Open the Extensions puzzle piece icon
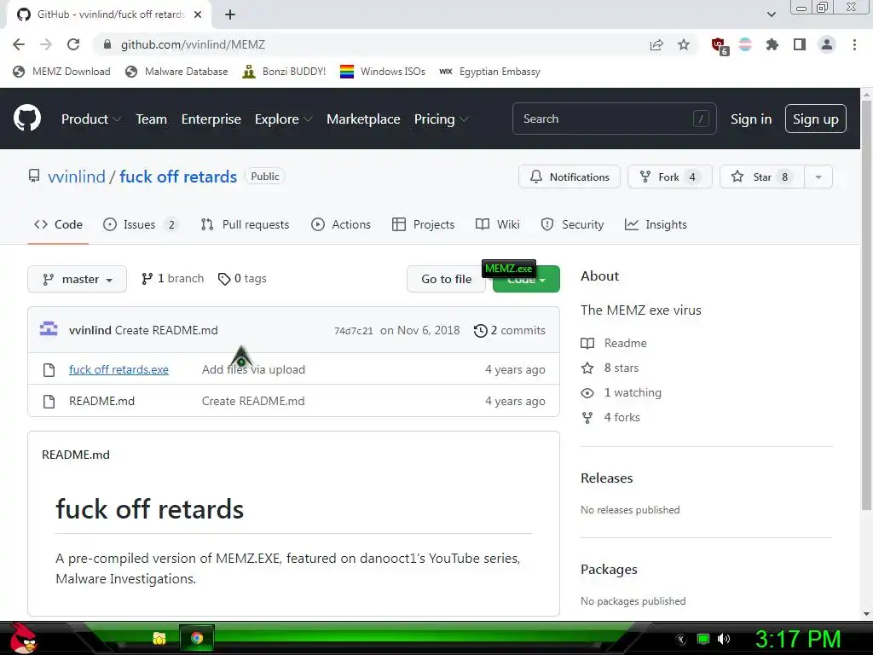The height and width of the screenshot is (655, 873). coord(772,44)
